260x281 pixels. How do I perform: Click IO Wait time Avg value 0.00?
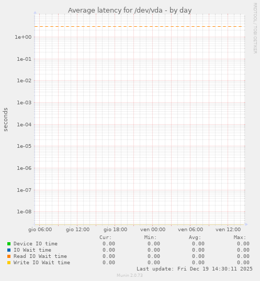click(x=198, y=250)
